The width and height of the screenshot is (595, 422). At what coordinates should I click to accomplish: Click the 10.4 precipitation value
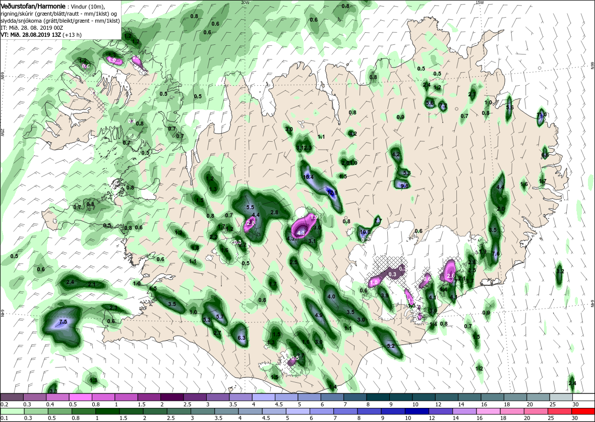pyautogui.click(x=309, y=177)
